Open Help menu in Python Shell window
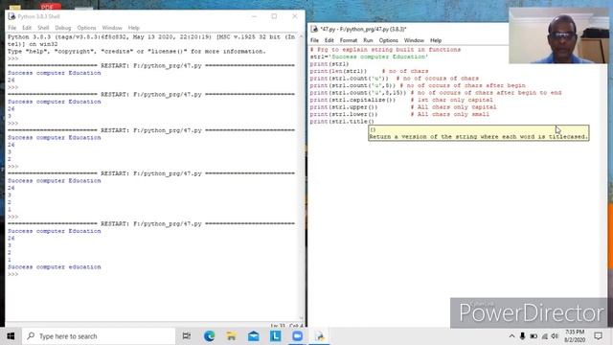This screenshot has width=613, height=345. pyautogui.click(x=134, y=28)
